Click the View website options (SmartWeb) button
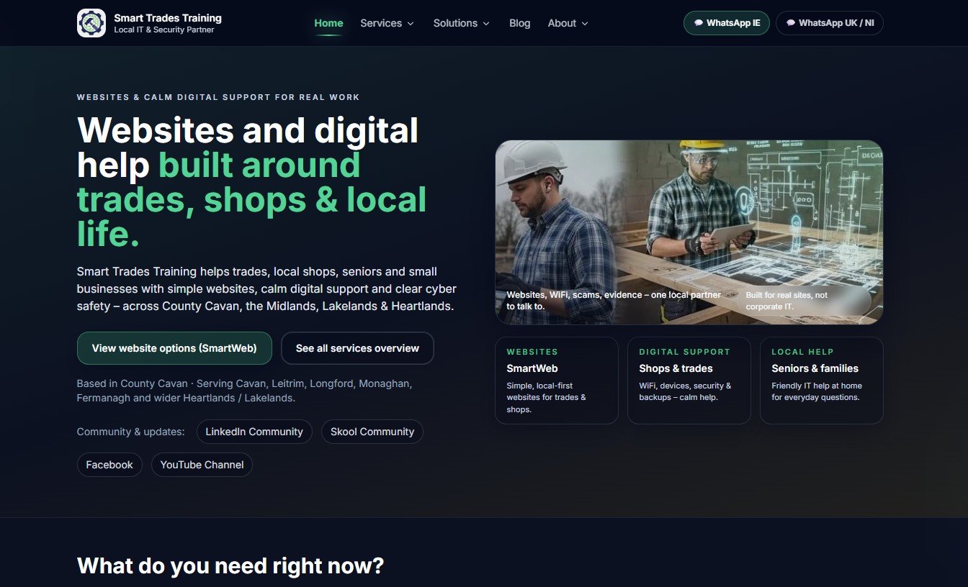968x587 pixels. [x=174, y=347]
